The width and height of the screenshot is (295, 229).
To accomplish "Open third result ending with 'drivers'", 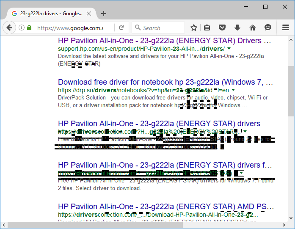I will coord(159,124).
